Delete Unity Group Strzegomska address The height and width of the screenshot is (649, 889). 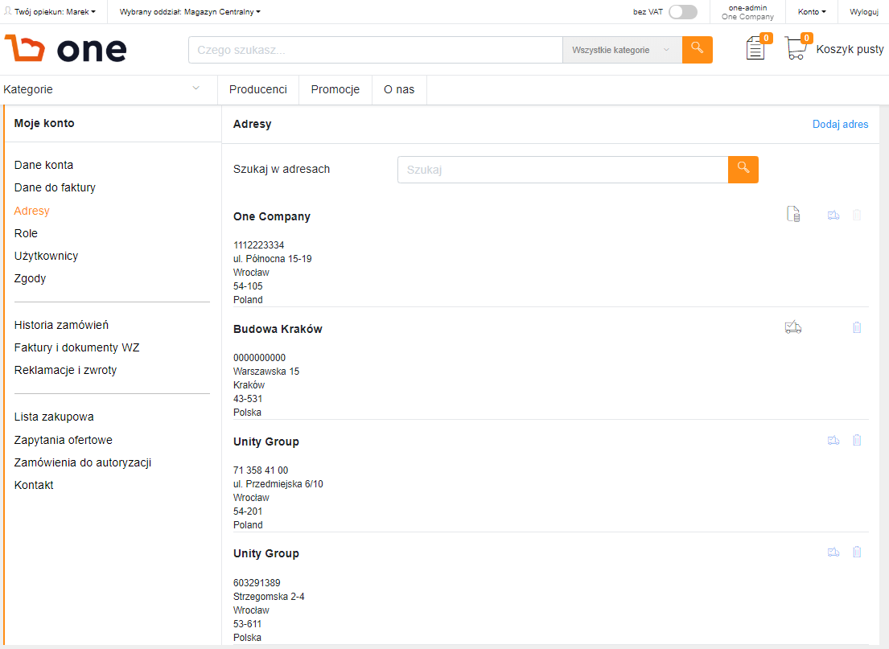tap(857, 552)
